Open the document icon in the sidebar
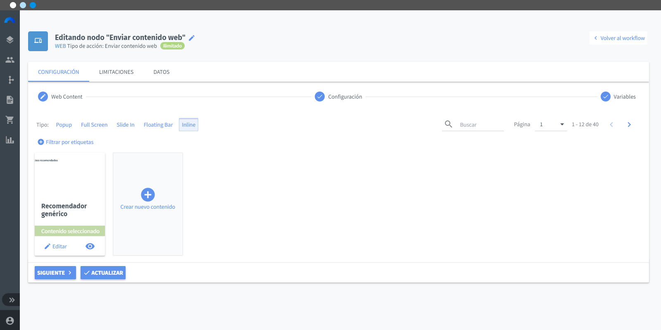661x330 pixels. pyautogui.click(x=10, y=100)
